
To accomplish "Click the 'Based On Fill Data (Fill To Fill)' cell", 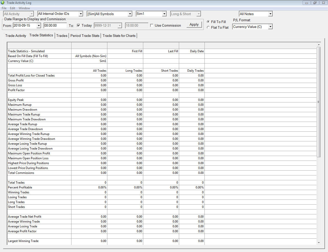I will 28,56.
